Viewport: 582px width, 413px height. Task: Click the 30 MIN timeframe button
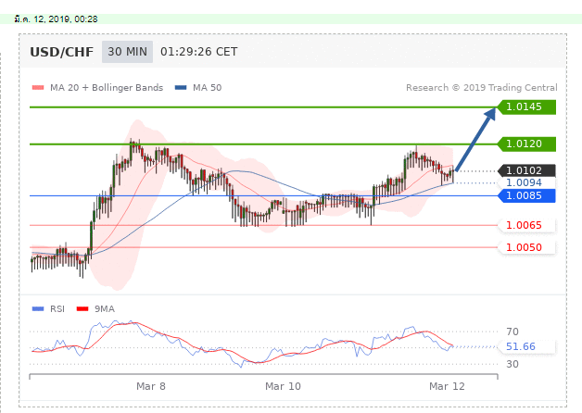pos(127,52)
